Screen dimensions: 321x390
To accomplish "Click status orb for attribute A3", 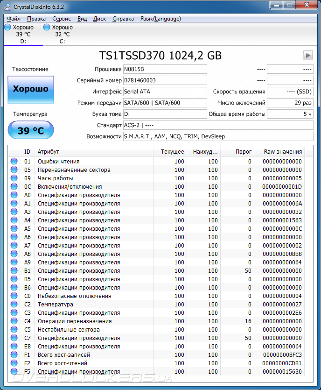I will pos(14,212).
